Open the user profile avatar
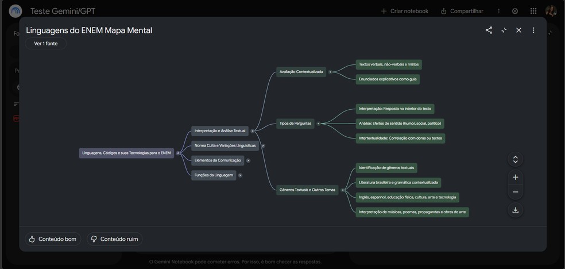Screen dimensions: 565x269 pos(551,11)
